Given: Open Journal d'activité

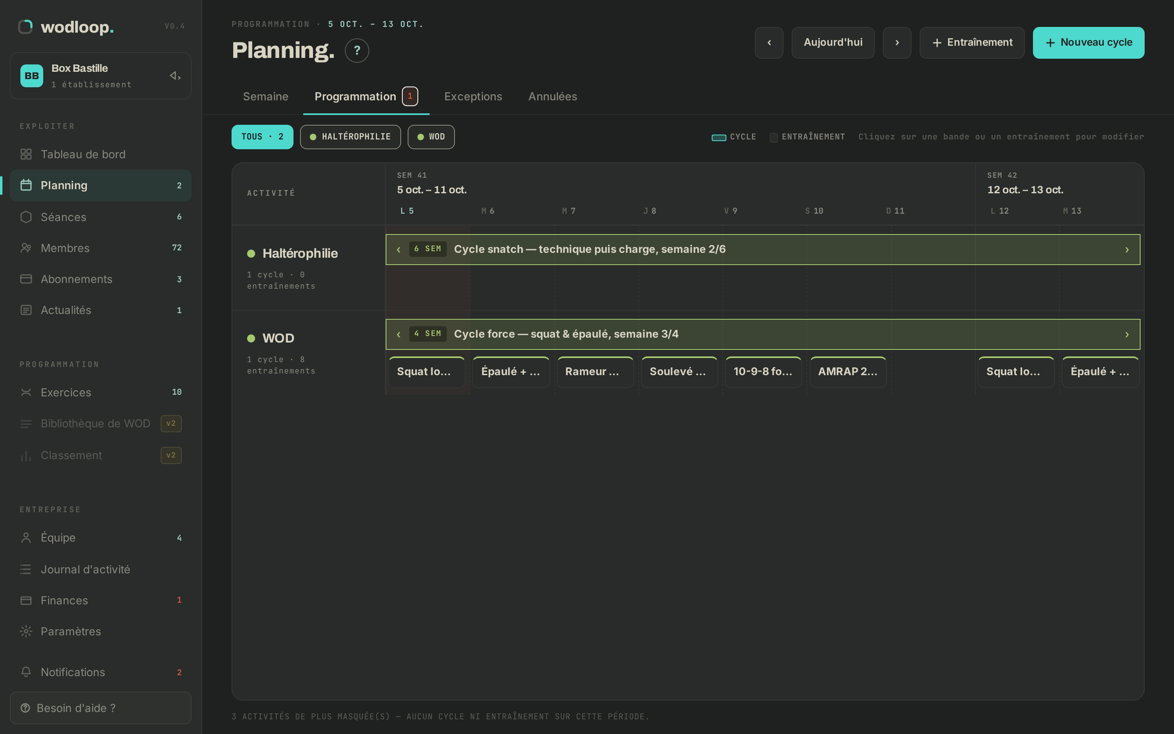Looking at the screenshot, I should click(100, 569).
